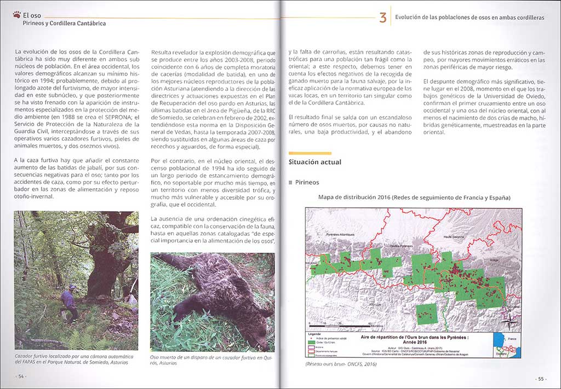561x389 pixels.
Task: Select the 'Situación actual' section heading
Action: point(314,162)
